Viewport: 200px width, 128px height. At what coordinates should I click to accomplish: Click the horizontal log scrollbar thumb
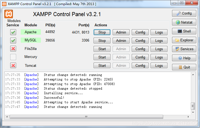coord(86,117)
